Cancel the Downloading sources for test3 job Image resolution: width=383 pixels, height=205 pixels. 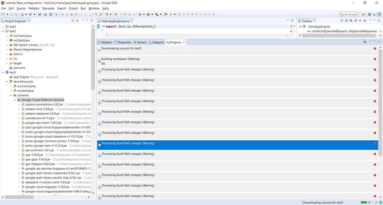click(375, 48)
